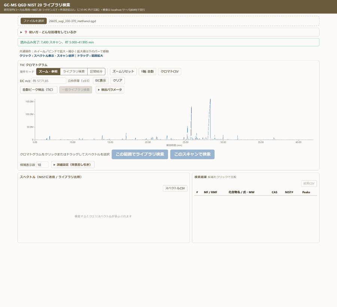337x307 pixels.
Task: Run 自動ピーク検出（TIC）
Action: click(x=39, y=90)
